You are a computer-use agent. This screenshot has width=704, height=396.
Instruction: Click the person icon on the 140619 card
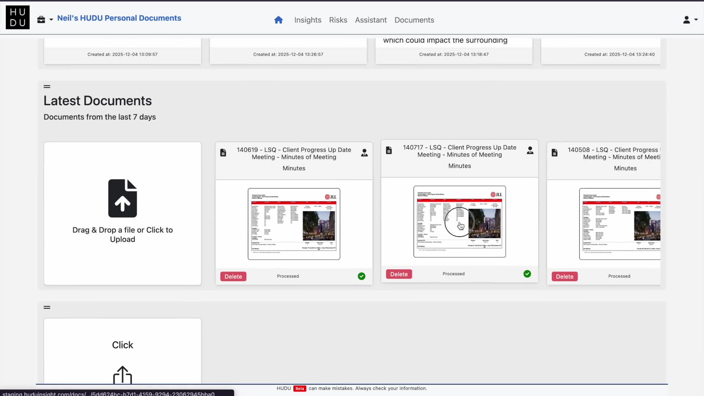[x=364, y=153]
